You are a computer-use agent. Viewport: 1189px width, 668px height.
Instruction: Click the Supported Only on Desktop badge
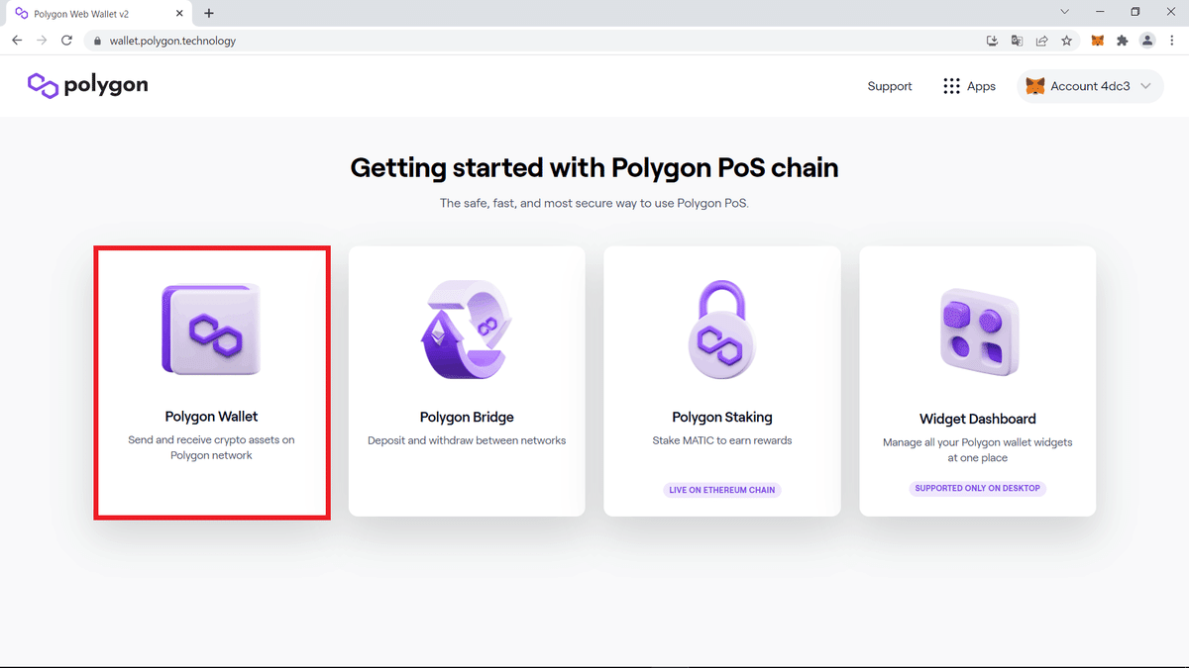pos(978,488)
